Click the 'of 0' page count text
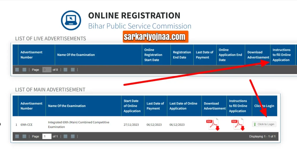The width and height of the screenshot is (297, 151). (x=55, y=70)
